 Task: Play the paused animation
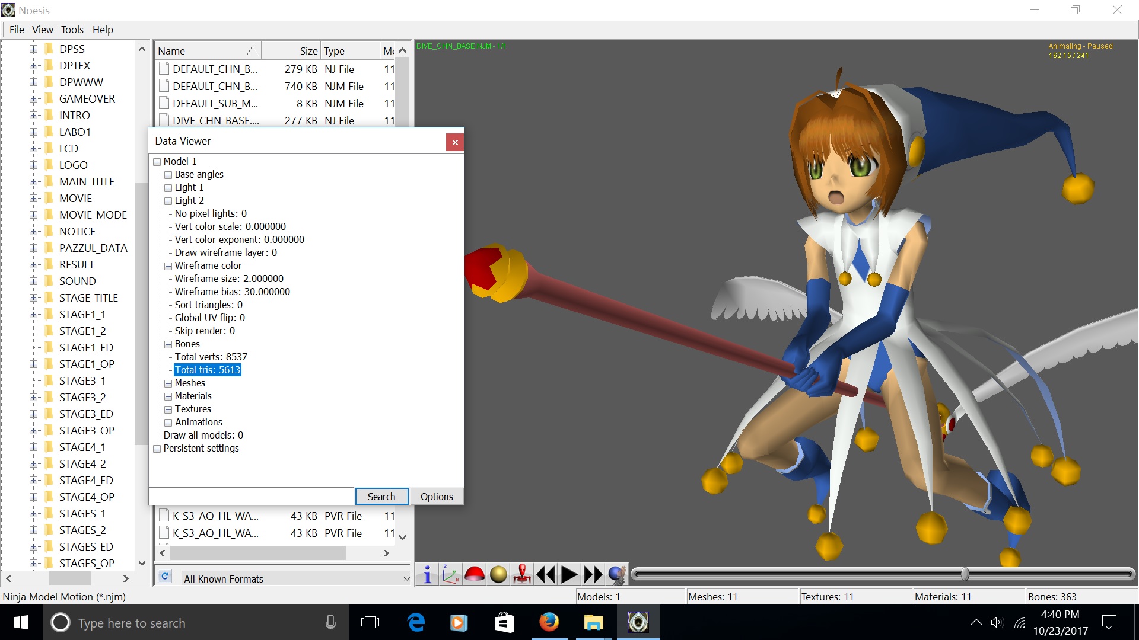tap(569, 574)
